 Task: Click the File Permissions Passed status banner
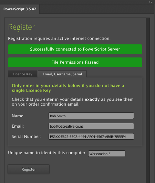click(x=75, y=62)
